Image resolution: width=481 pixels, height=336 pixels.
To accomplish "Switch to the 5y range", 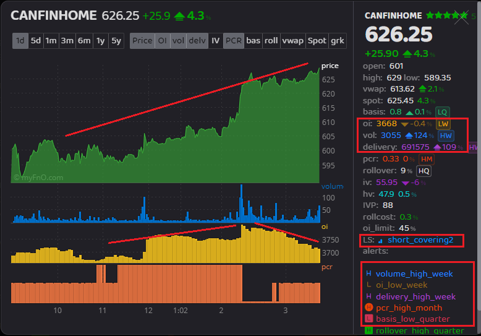I will tap(116, 41).
